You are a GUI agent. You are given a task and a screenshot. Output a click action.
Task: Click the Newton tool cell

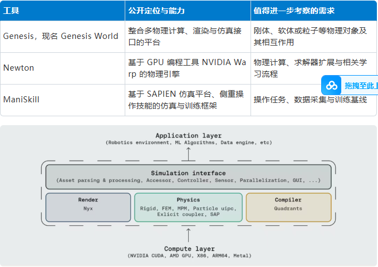[62, 68]
